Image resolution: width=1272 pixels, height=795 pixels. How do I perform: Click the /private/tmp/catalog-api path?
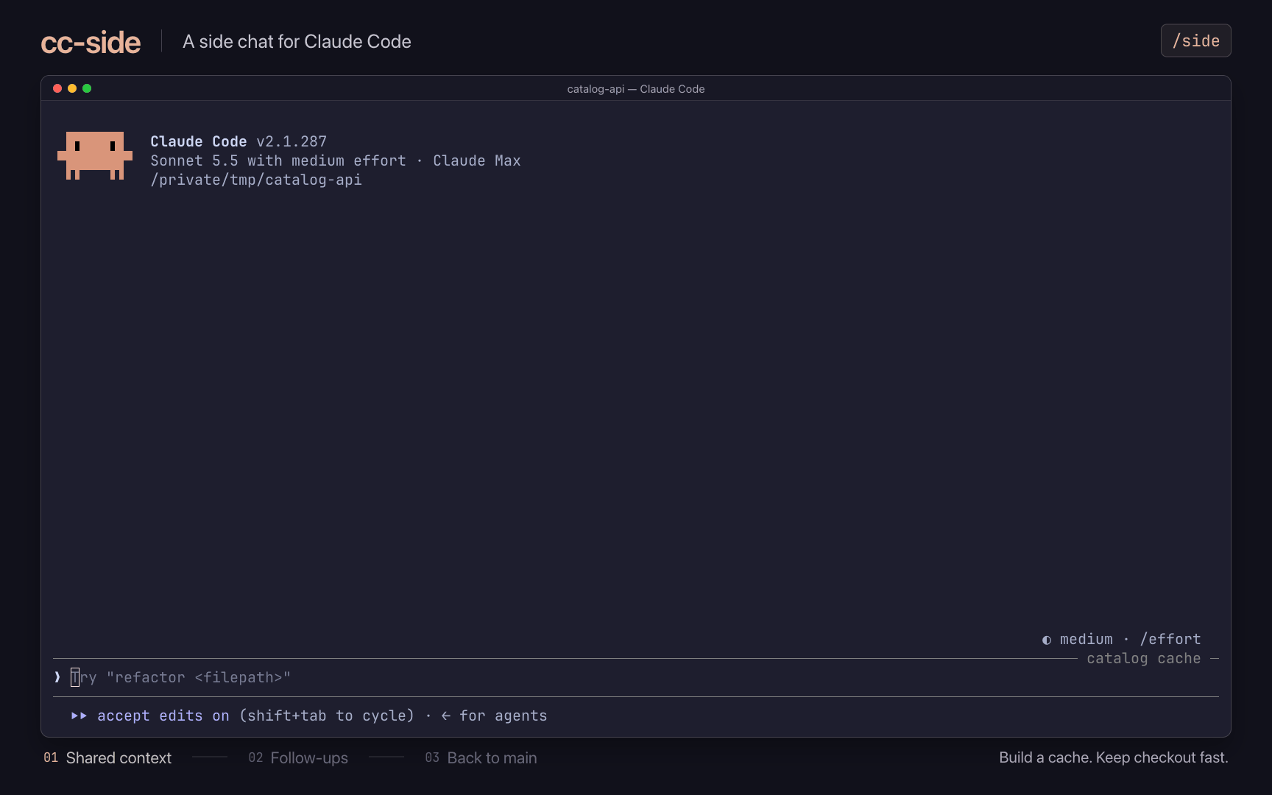coord(256,180)
